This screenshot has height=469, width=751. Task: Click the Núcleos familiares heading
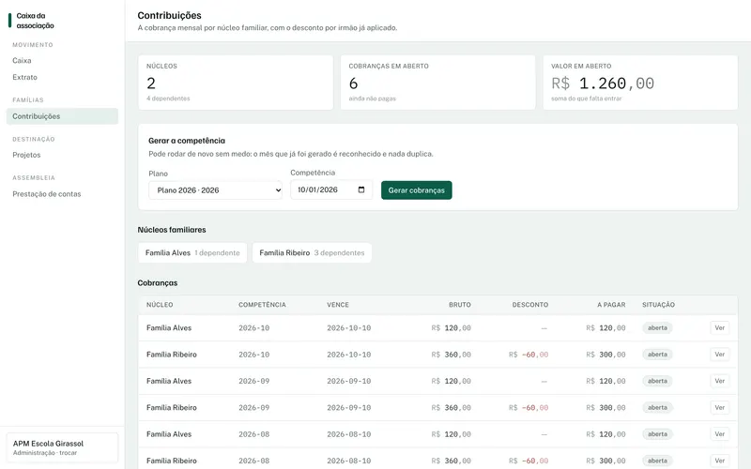pos(172,230)
